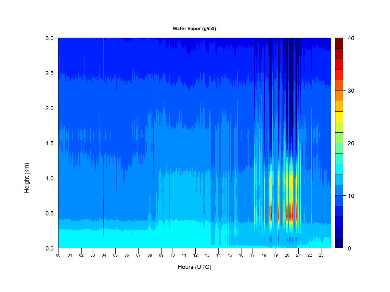Pick the yellow segment in the color legend

[x=339, y=116]
